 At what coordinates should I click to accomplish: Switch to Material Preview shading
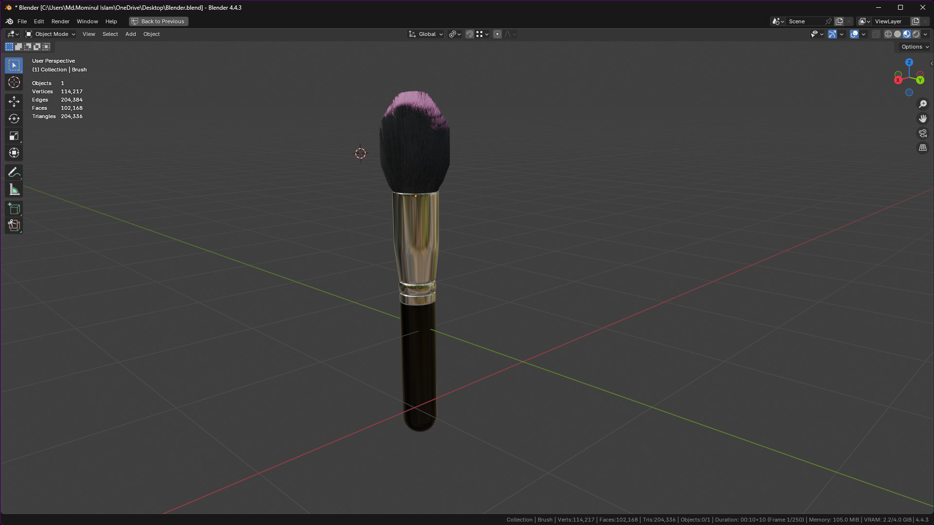coord(907,34)
